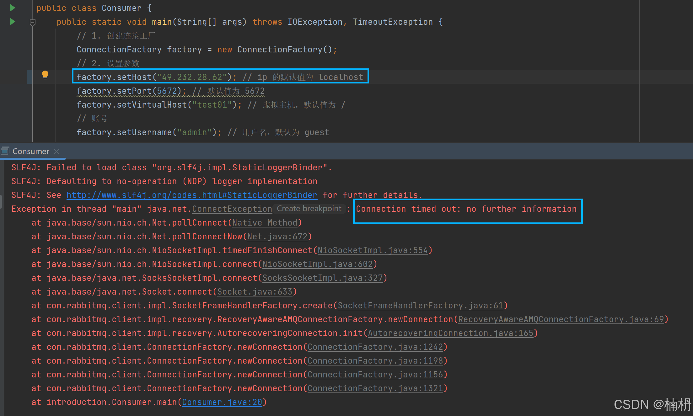Open the yellow lightbulb quick-fix icon

[x=45, y=75]
